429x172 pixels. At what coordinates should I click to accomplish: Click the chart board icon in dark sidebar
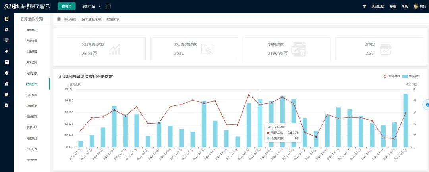(7, 62)
